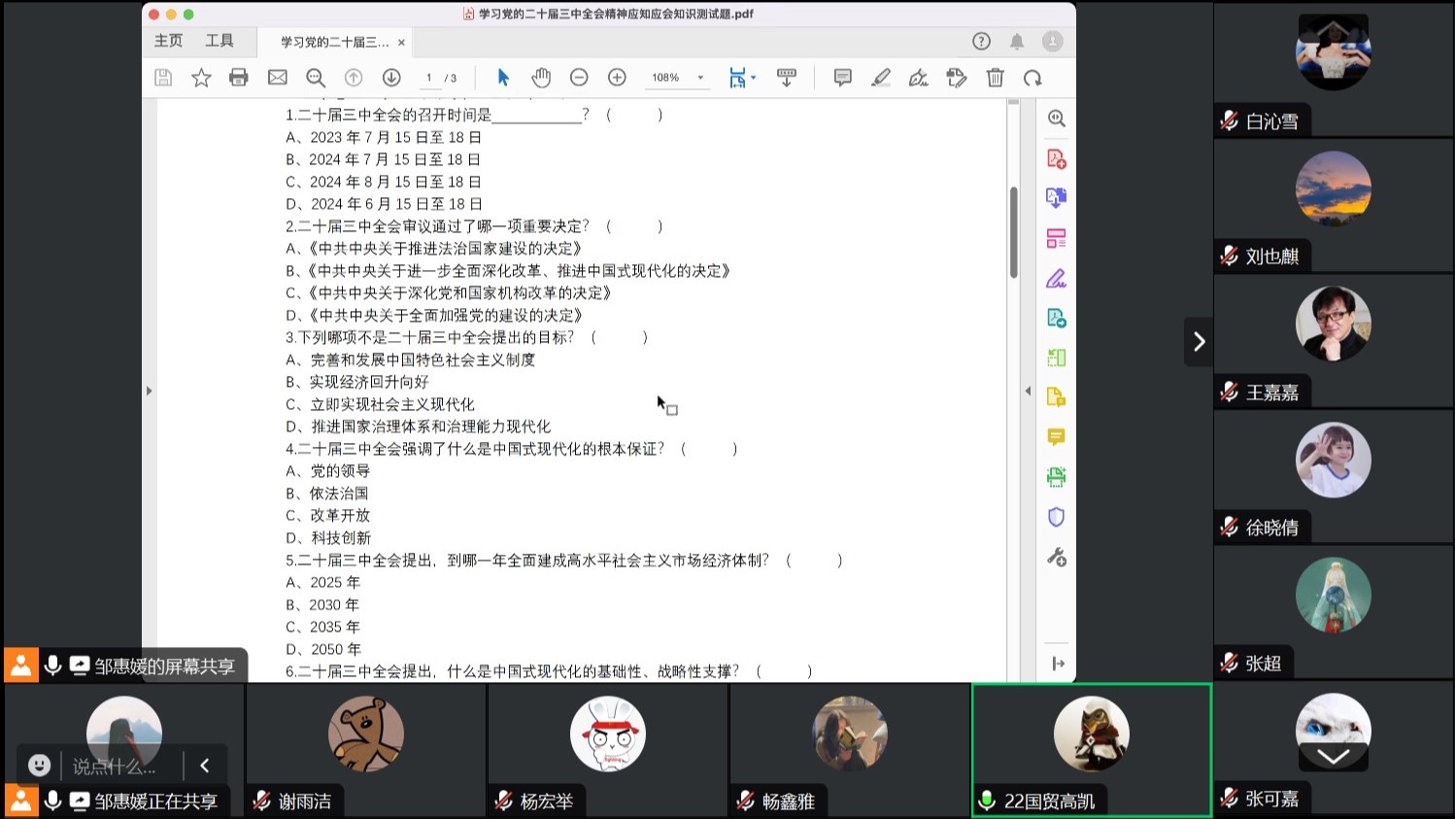Image resolution: width=1455 pixels, height=819 pixels.
Task: Add the PDF to starred favorites
Action: point(201,78)
